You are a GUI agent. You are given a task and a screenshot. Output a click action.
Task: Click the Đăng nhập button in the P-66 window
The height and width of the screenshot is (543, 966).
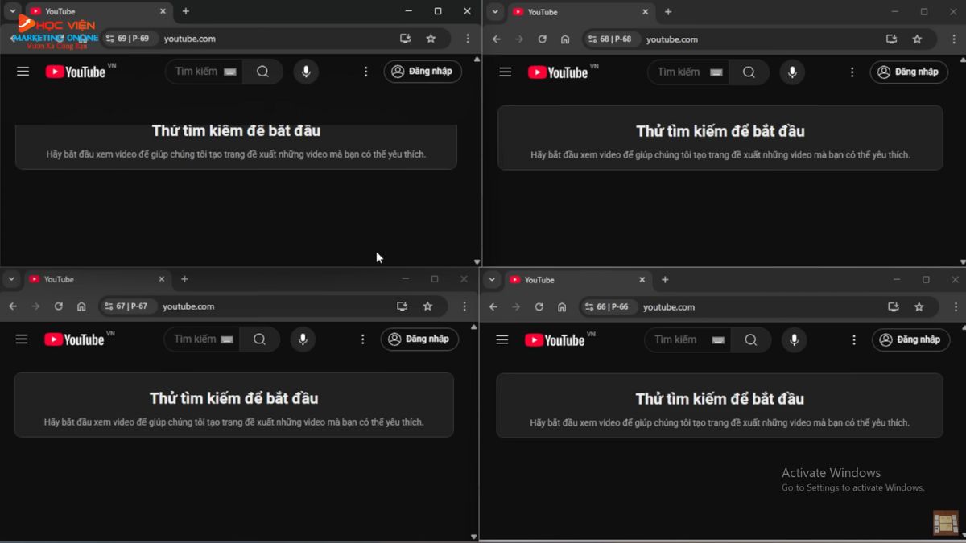point(910,339)
